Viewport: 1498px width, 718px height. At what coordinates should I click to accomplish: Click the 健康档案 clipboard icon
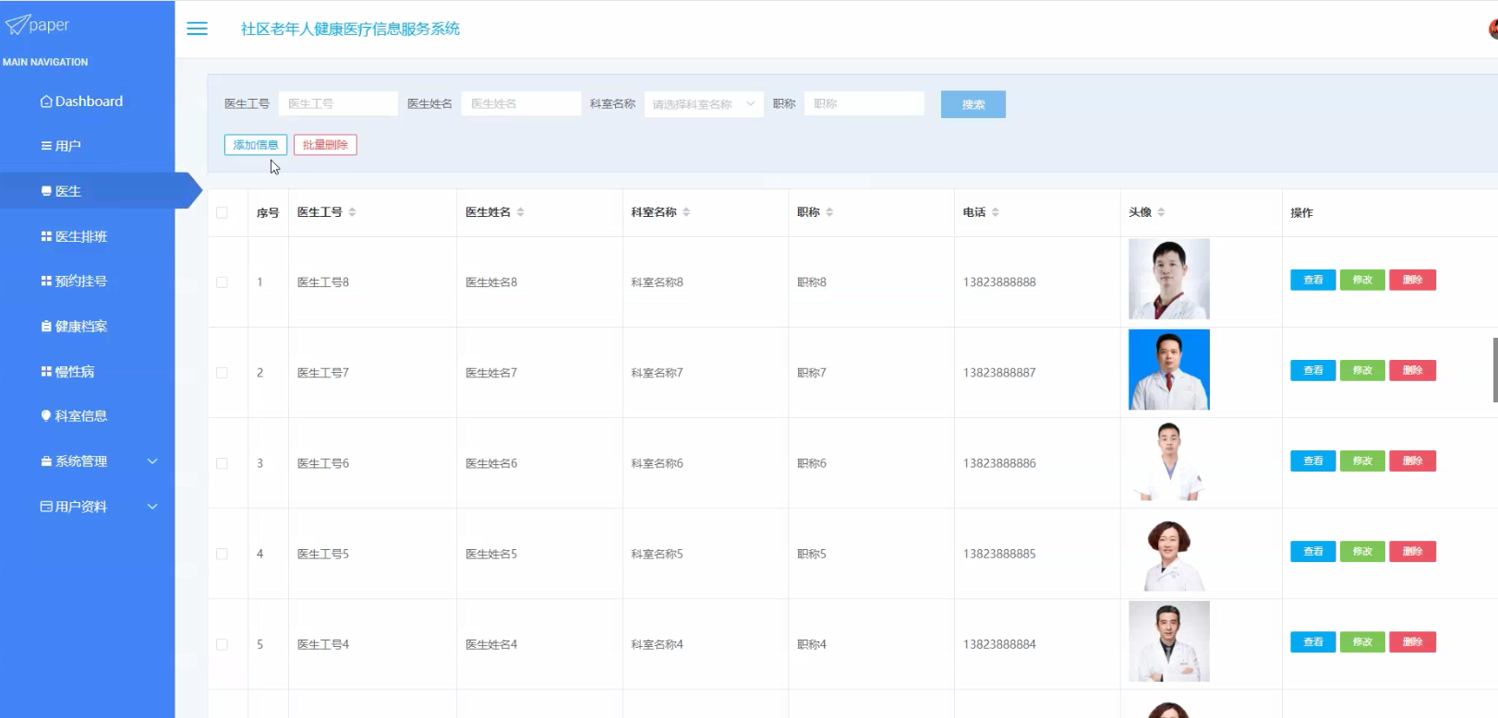[x=46, y=326]
